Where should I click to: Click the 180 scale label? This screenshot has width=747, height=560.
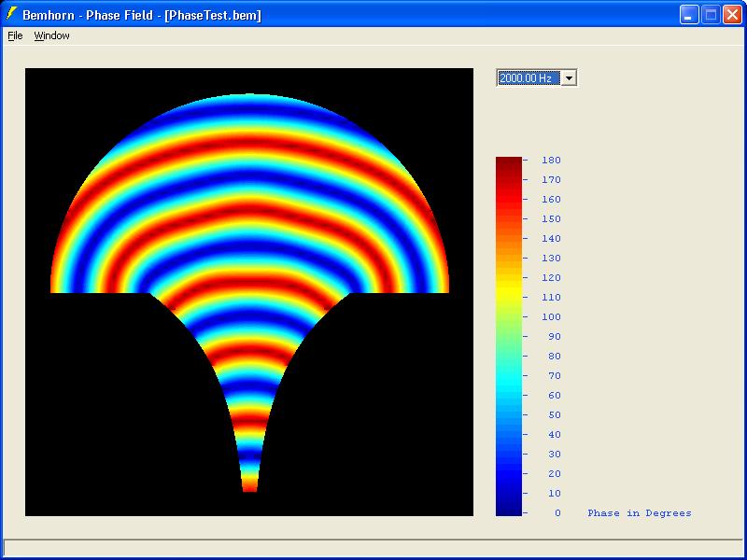[x=551, y=160]
